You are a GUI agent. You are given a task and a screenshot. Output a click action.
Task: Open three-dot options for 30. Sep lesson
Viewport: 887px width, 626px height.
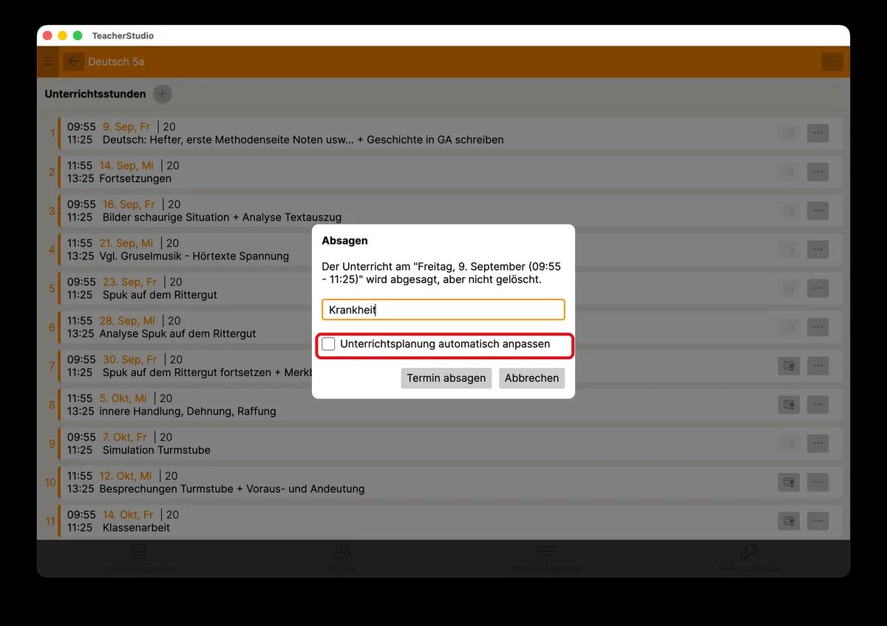tap(818, 366)
